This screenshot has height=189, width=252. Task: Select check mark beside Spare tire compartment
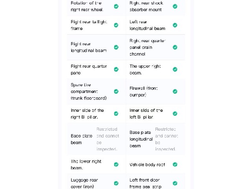point(116,91)
